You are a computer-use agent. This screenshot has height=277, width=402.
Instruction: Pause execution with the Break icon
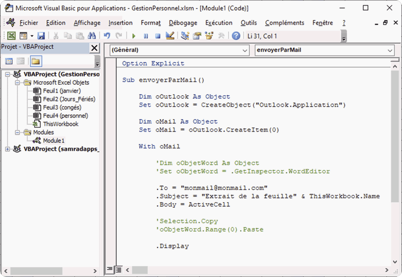click(146, 36)
